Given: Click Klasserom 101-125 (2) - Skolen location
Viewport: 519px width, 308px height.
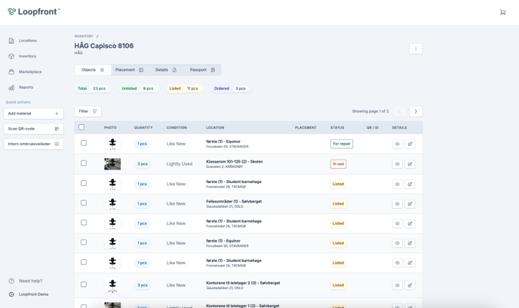Looking at the screenshot, I should coord(235,162).
